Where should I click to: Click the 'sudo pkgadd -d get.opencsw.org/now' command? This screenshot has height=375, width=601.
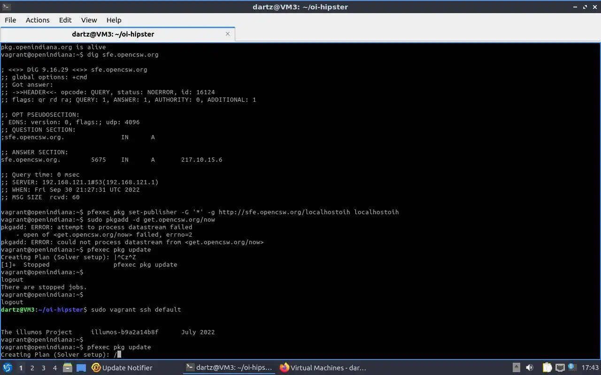[x=151, y=220]
